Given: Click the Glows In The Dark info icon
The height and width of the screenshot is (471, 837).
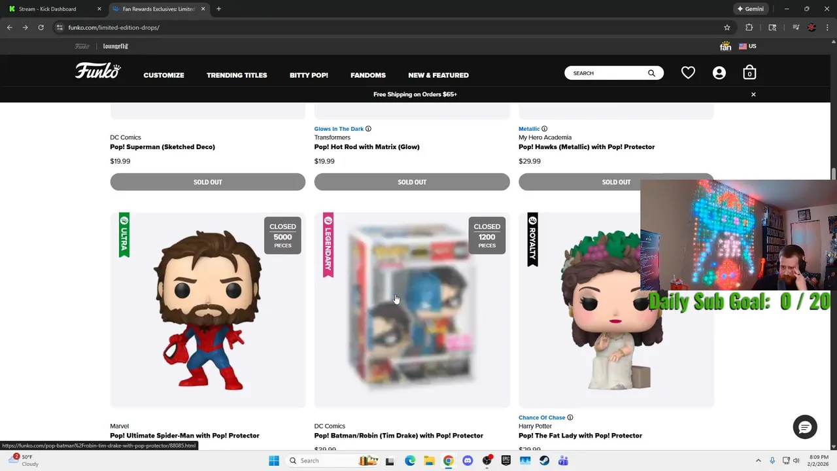Looking at the screenshot, I should click(x=368, y=129).
